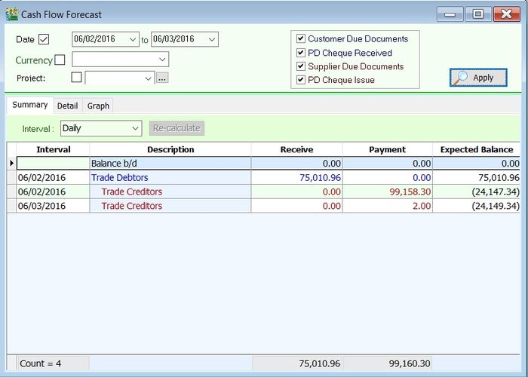The image size is (528, 377).
Task: Uncheck PD Cheque Received option
Action: click(x=301, y=53)
